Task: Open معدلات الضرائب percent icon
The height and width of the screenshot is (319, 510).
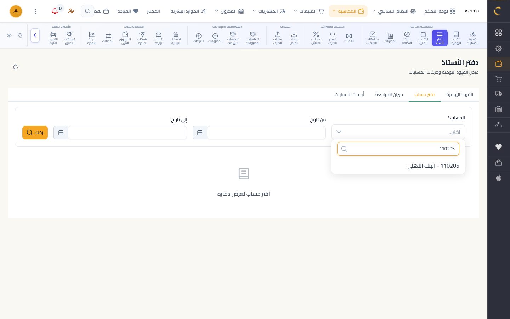Action: click(316, 38)
